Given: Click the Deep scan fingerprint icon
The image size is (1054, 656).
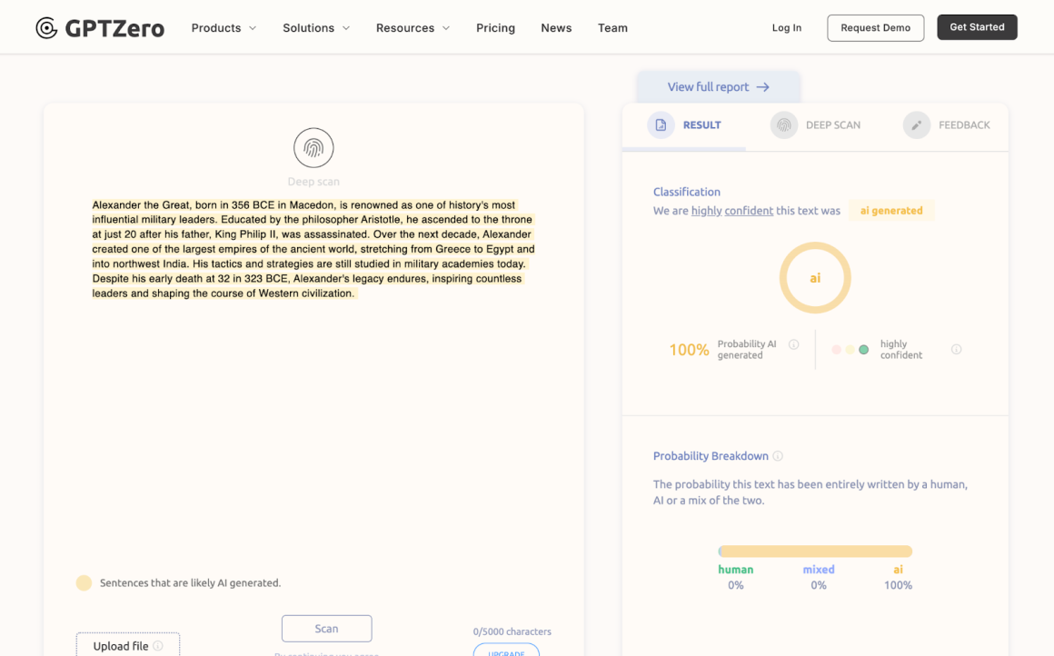Looking at the screenshot, I should [x=313, y=148].
